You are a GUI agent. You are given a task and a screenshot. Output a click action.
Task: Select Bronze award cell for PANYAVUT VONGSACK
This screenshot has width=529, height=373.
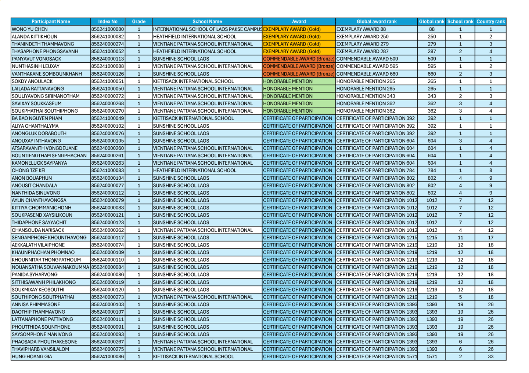tap(299, 59)
